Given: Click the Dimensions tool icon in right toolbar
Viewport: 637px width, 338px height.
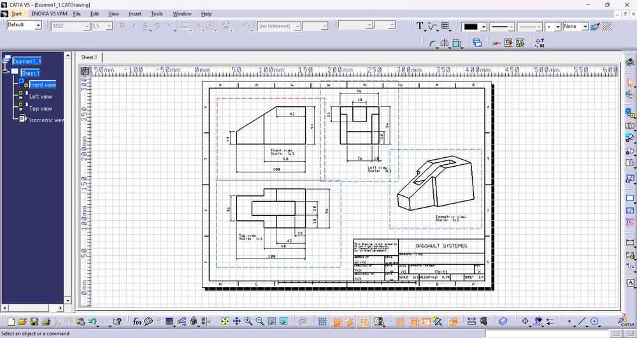Looking at the screenshot, I should point(630,243).
